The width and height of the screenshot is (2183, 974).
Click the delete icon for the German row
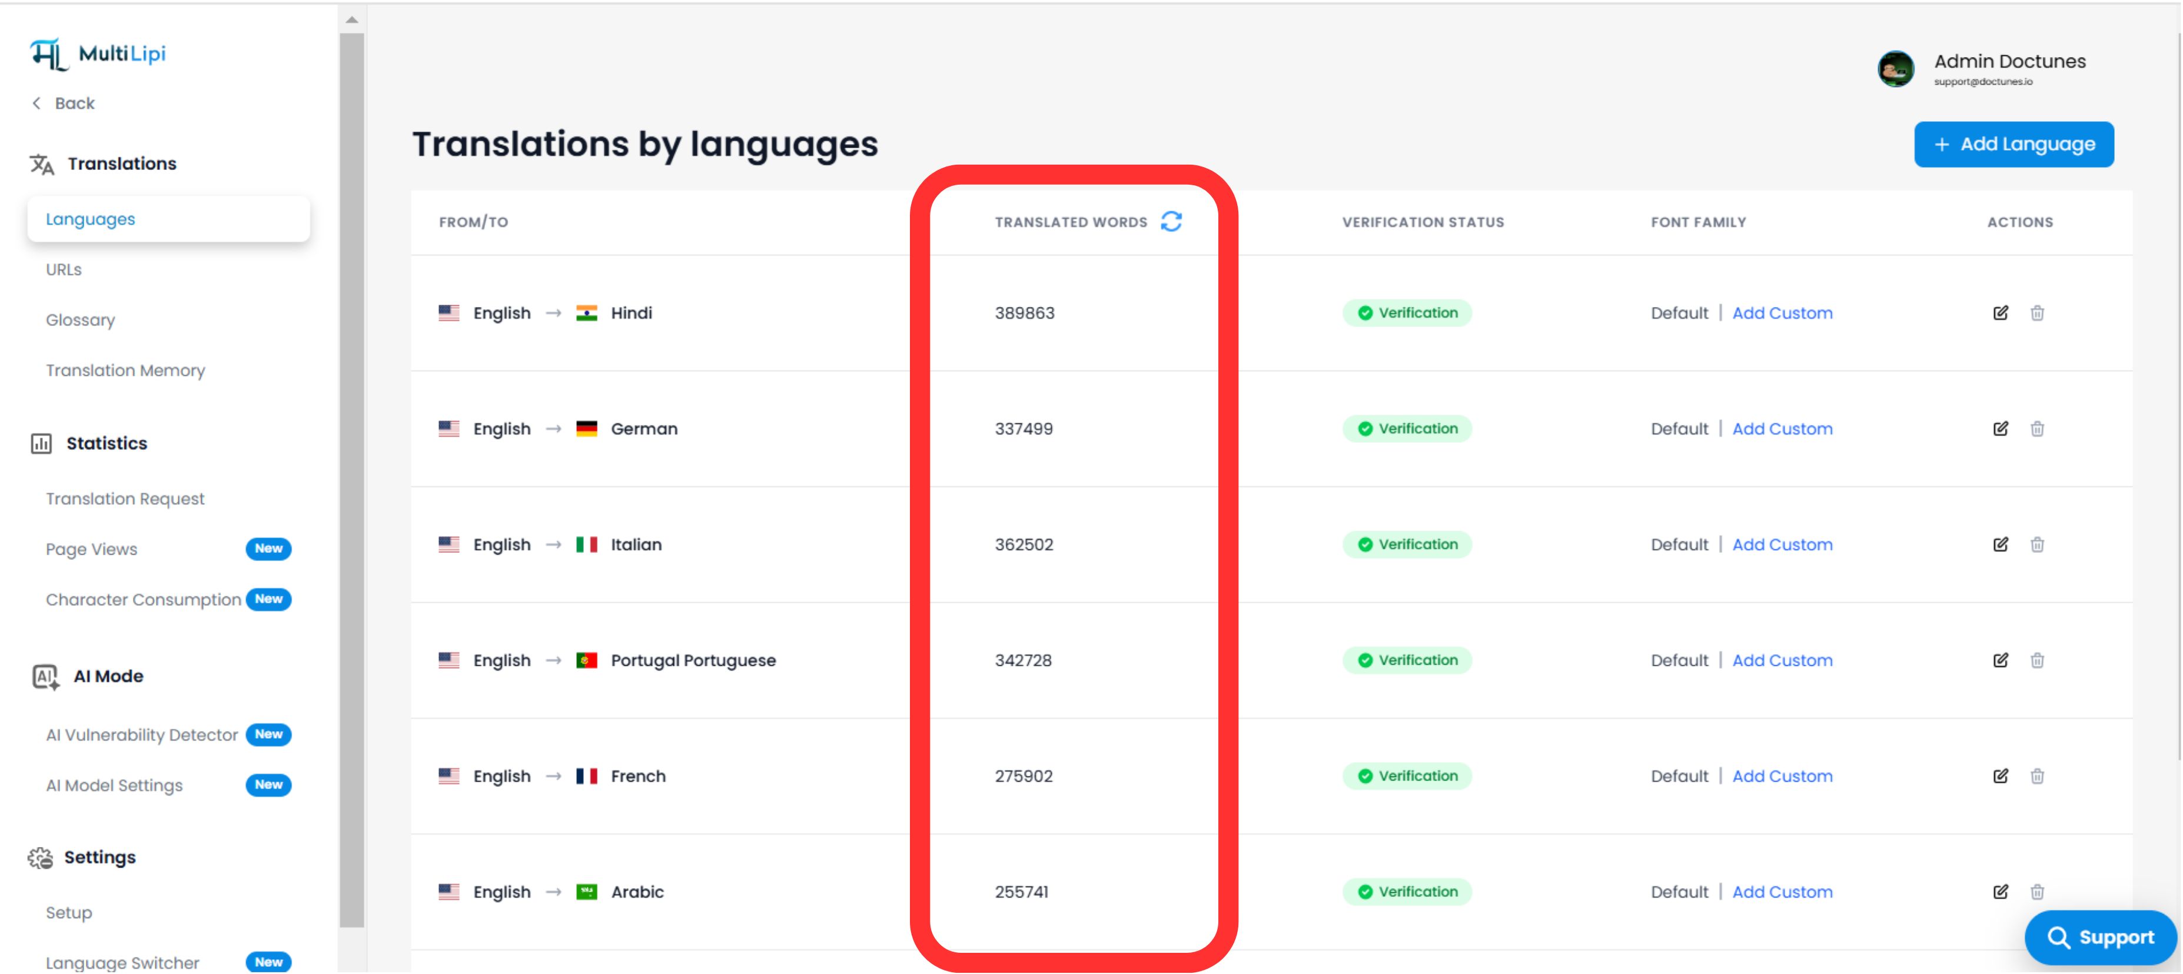coord(2038,429)
